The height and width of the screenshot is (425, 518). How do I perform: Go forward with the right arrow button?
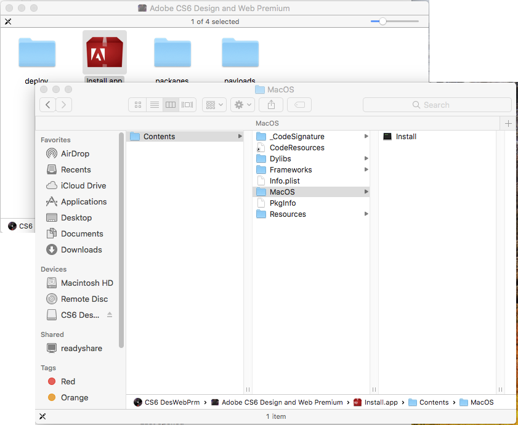click(64, 105)
